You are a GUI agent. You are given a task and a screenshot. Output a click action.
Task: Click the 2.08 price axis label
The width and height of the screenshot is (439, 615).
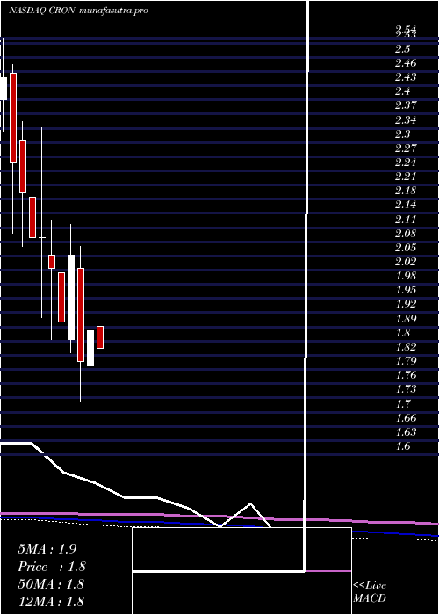coord(406,234)
